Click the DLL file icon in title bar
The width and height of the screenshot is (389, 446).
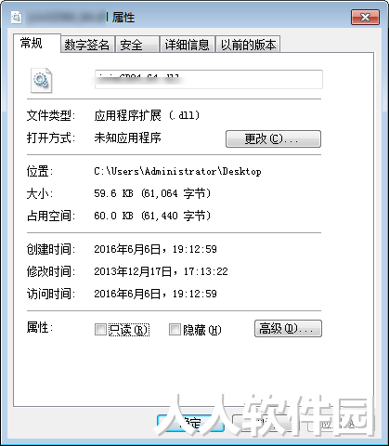17,17
